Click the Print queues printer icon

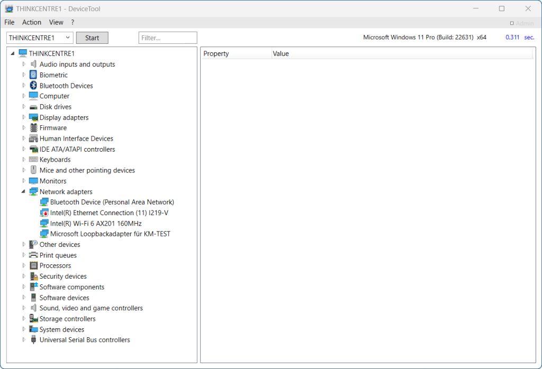(33, 255)
